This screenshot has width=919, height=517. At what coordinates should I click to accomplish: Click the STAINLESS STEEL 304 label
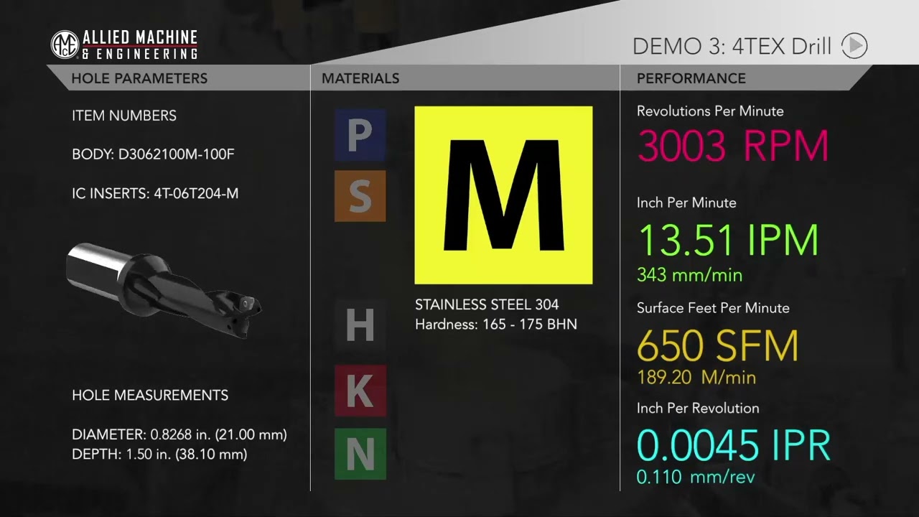click(487, 304)
